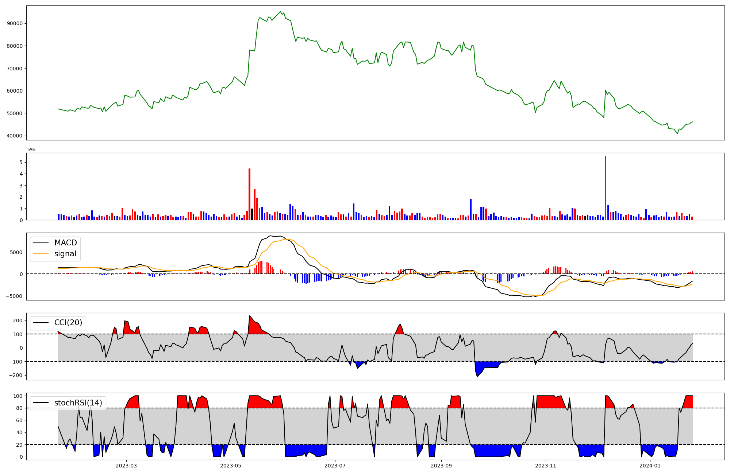Click the -200 tick on CCI axis
730x474 pixels.
(x=15, y=375)
